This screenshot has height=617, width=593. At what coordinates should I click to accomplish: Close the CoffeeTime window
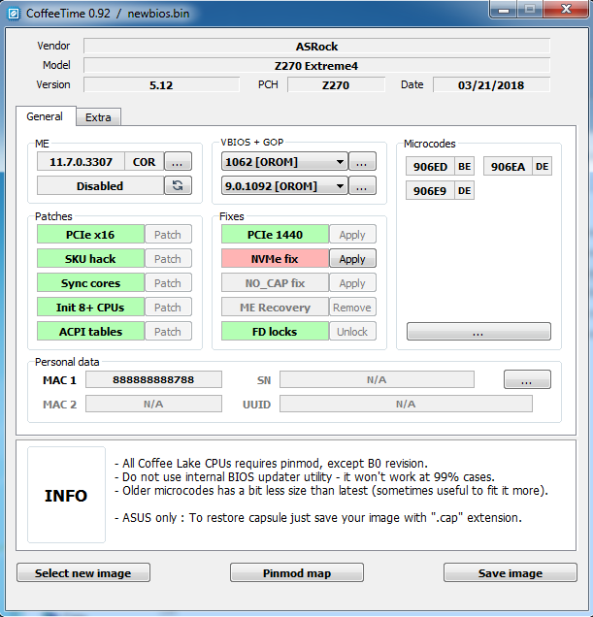566,10
